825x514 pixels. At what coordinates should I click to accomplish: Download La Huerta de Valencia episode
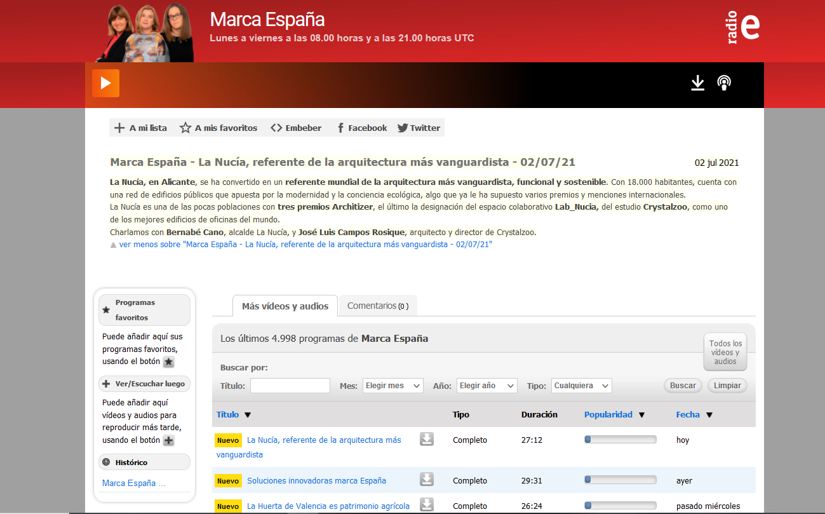[427, 504]
